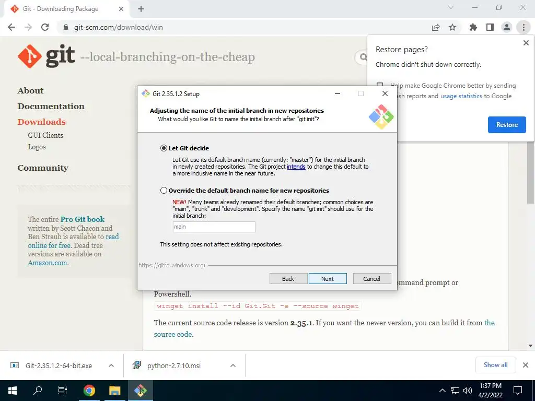The width and height of the screenshot is (535, 401).
Task: Click the page vertical scrollbar
Action: coord(531,172)
